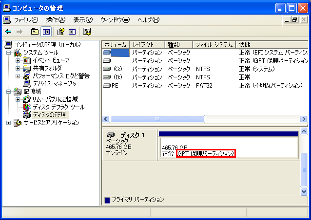311x220 pixels.
Task: Click the disk pane scroll down arrow
Action: (x=304, y=192)
